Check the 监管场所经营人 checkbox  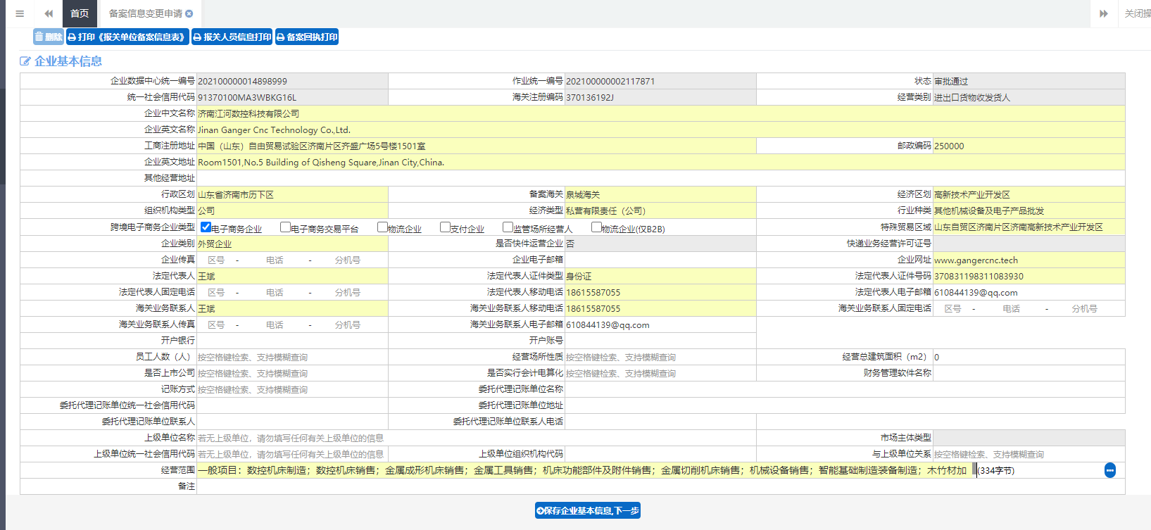click(x=508, y=227)
